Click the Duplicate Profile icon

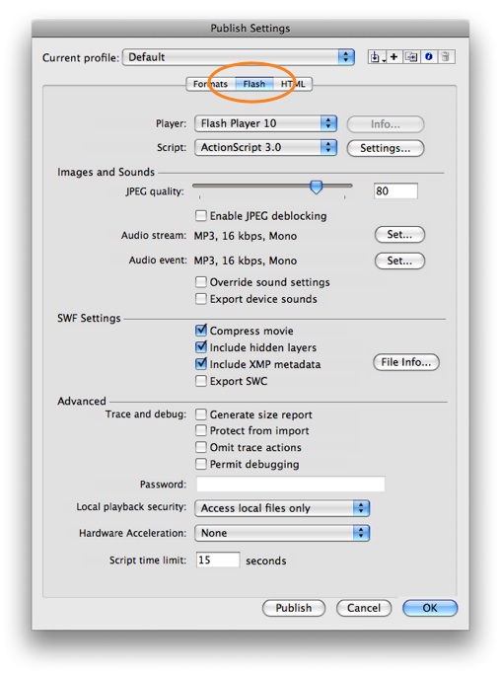coord(411,57)
